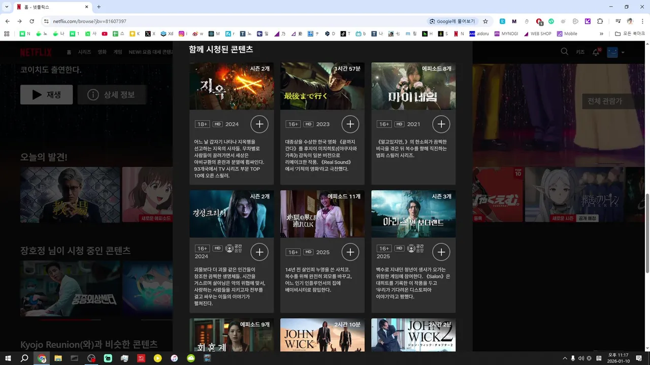Add 마이 네임 to my list
Image resolution: width=650 pixels, height=365 pixels.
click(441, 124)
